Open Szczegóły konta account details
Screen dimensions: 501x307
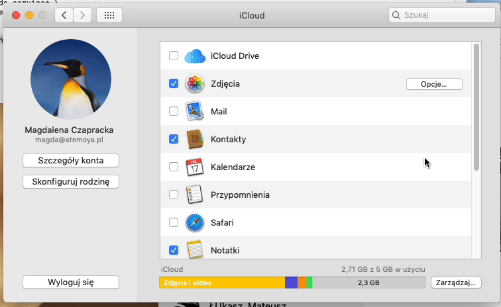(x=71, y=160)
